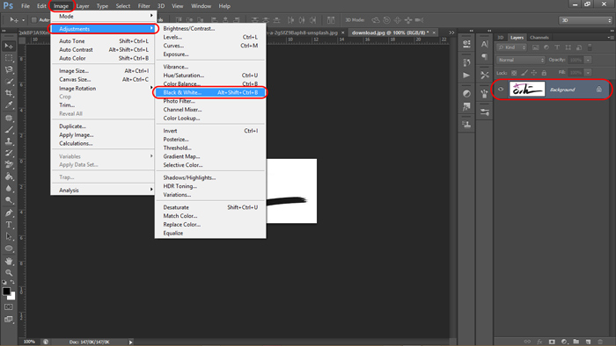Select the Zoom tool in toolbar
The height and width of the screenshot is (346, 616).
9,272
